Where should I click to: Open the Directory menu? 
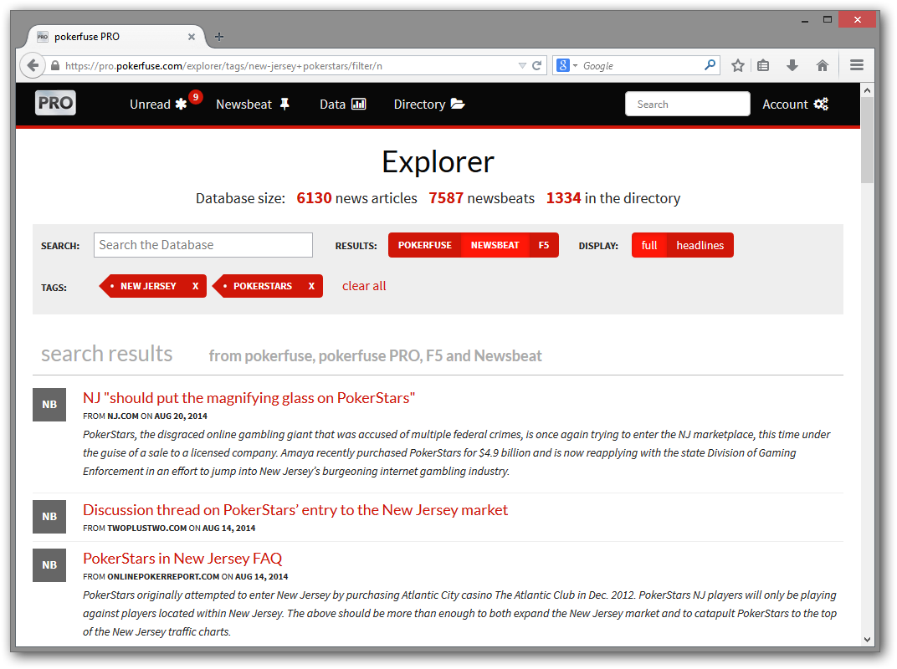pyautogui.click(x=429, y=104)
